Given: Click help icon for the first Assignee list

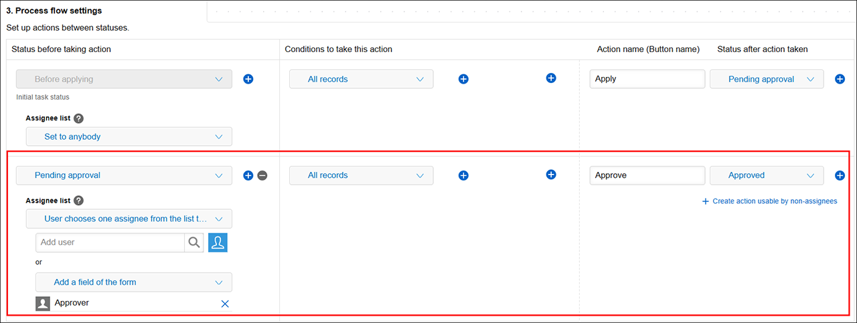Looking at the screenshot, I should (x=78, y=118).
